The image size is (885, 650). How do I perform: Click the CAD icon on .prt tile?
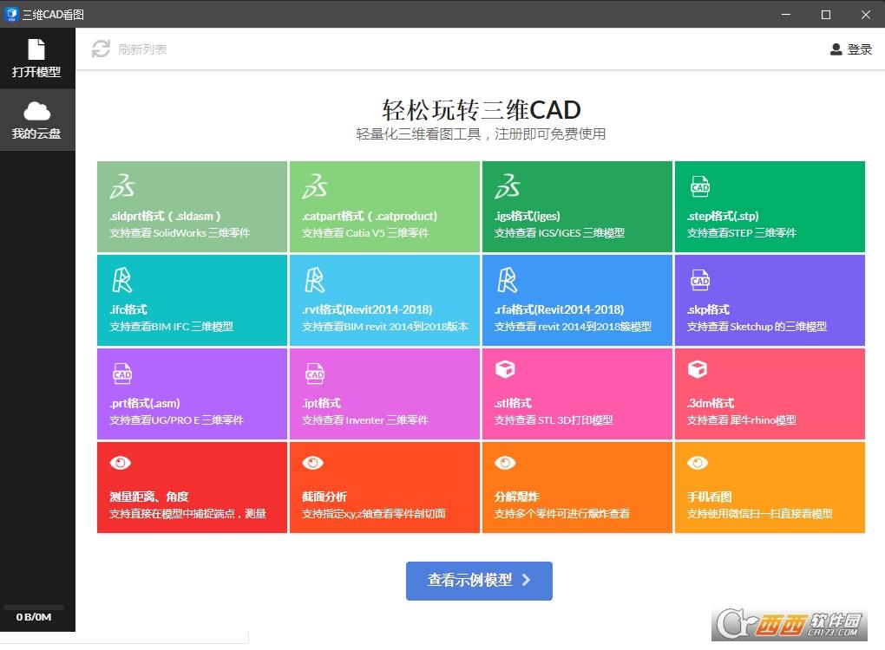pyautogui.click(x=122, y=374)
